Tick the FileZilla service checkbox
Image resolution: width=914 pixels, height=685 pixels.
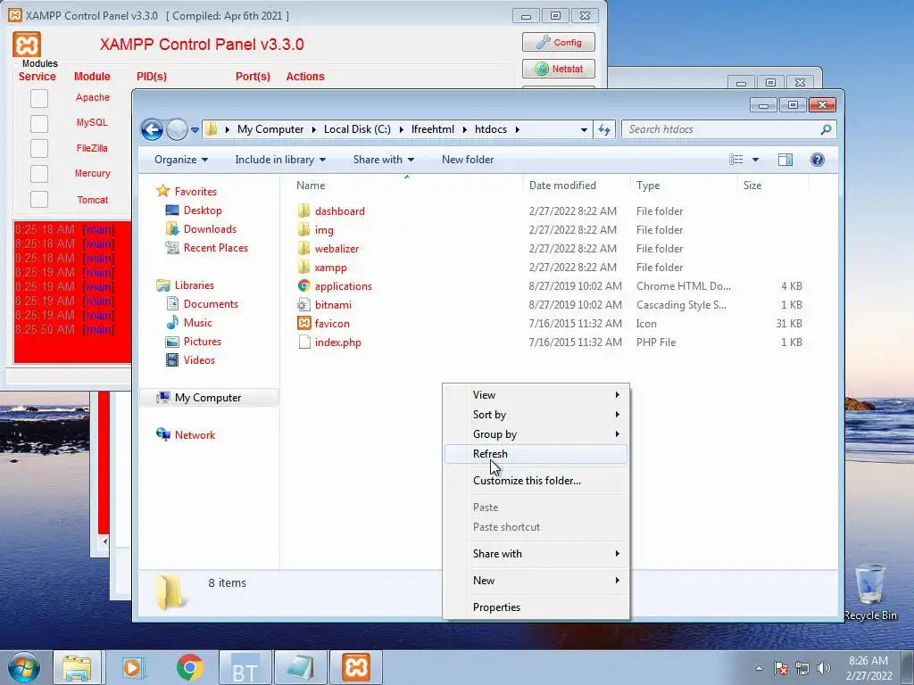(39, 149)
